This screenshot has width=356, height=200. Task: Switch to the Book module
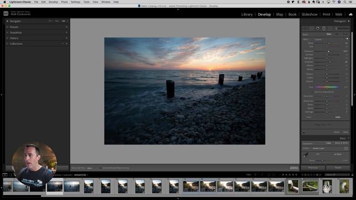tap(293, 14)
